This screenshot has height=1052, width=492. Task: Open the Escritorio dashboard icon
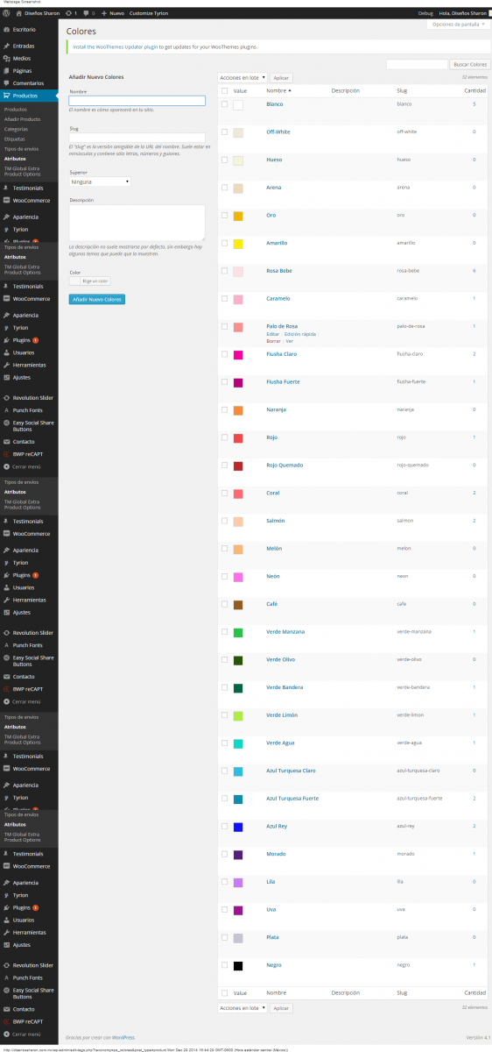7,30
